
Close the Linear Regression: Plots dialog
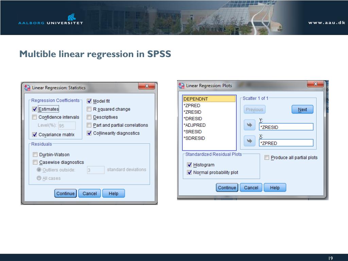pyautogui.click(x=315, y=84)
